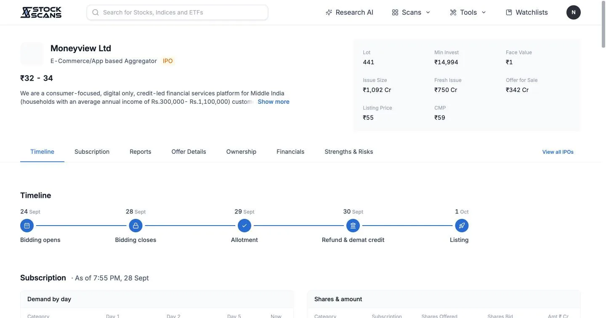Open the Watchlists link text
The width and height of the screenshot is (606, 318).
pyautogui.click(x=532, y=13)
